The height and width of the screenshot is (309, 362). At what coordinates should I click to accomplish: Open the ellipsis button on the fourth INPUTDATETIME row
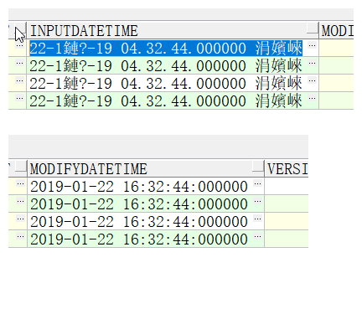pos(313,98)
